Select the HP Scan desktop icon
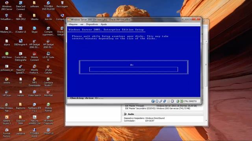252x141 pixels. [x=7, y=93]
